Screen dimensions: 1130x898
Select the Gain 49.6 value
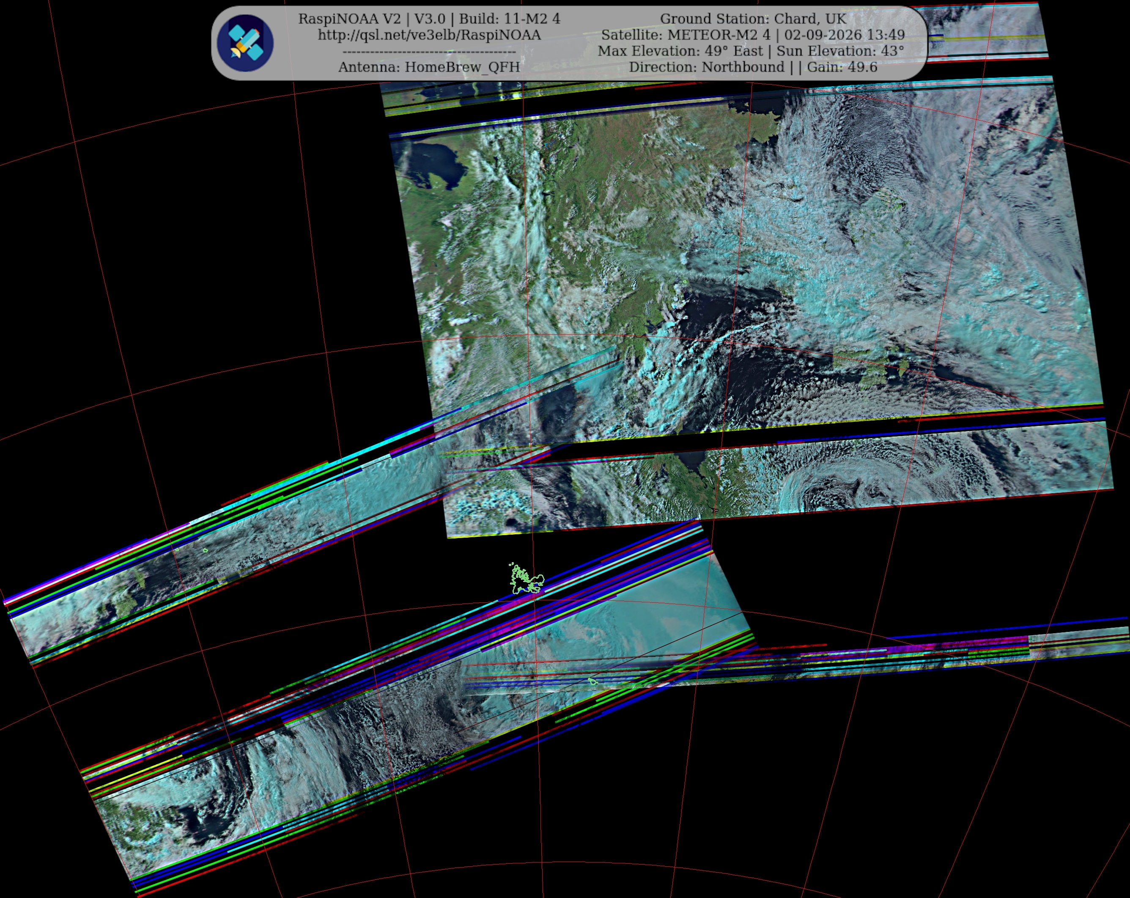[x=842, y=67]
